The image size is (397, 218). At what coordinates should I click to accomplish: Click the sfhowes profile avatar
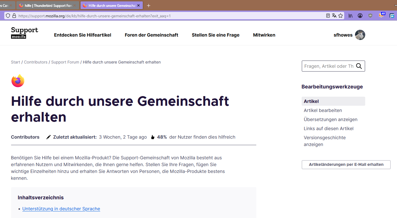click(x=360, y=35)
